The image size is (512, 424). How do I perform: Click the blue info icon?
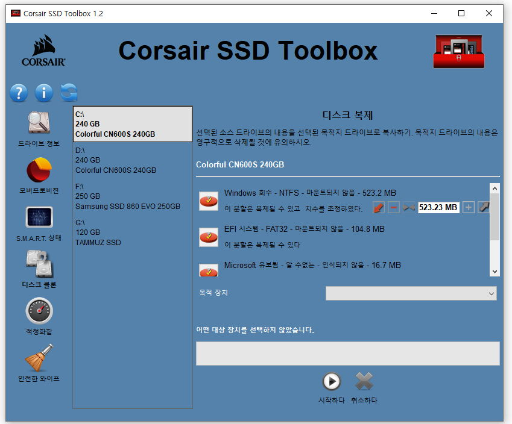[x=44, y=93]
